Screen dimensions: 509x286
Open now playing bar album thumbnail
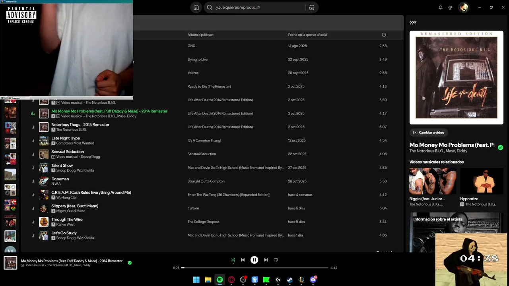click(10, 263)
